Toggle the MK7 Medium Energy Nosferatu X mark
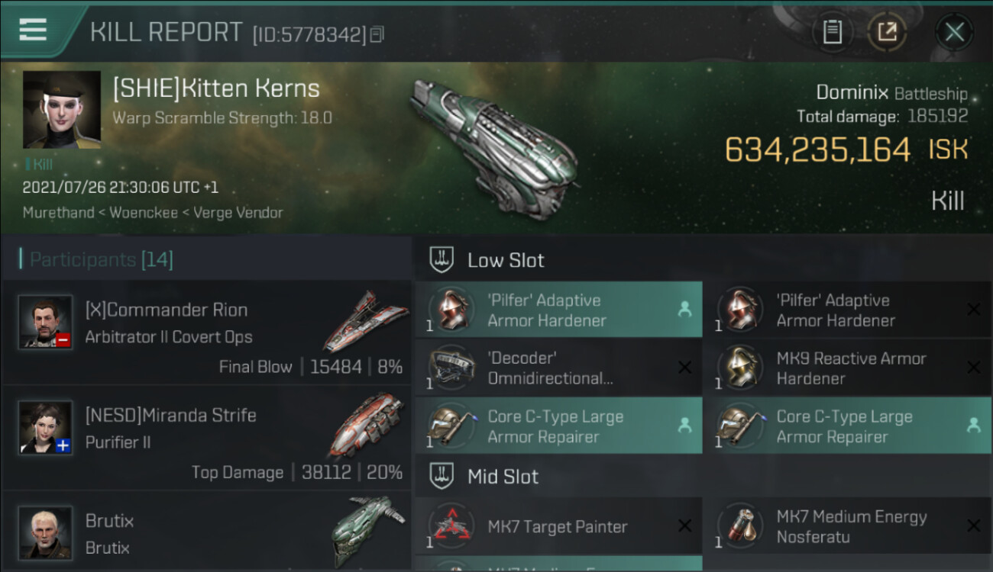This screenshot has width=993, height=572. tap(973, 526)
